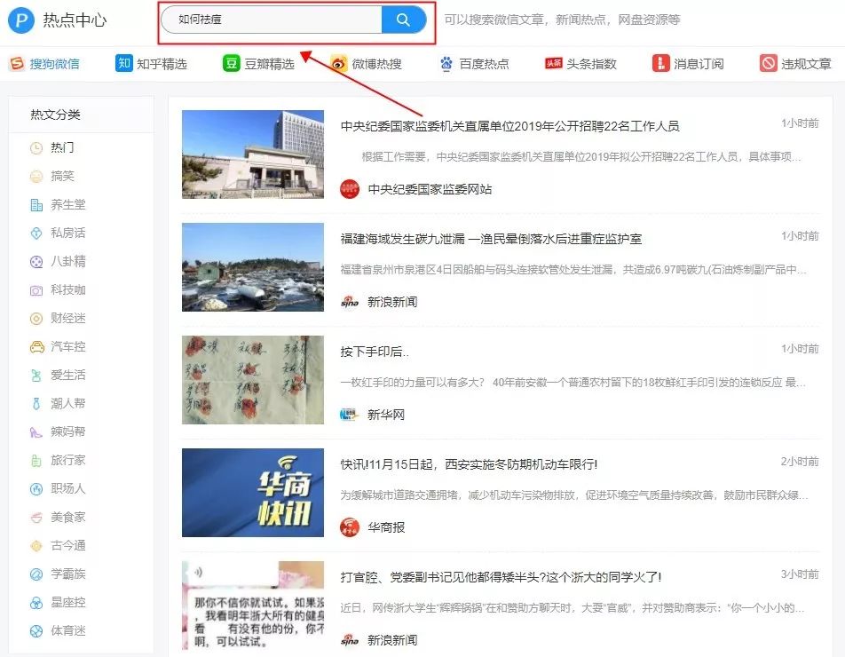
Task: Select the 养生堂 category in sidebar
Action: [67, 204]
